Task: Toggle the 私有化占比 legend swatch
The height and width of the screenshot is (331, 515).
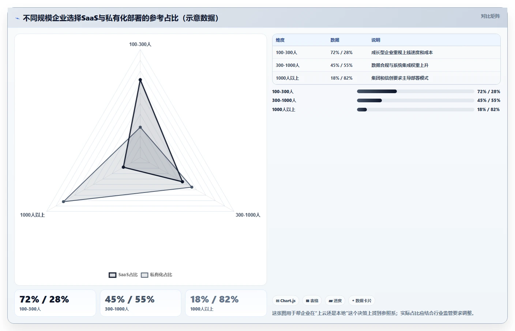Action: 144,275
